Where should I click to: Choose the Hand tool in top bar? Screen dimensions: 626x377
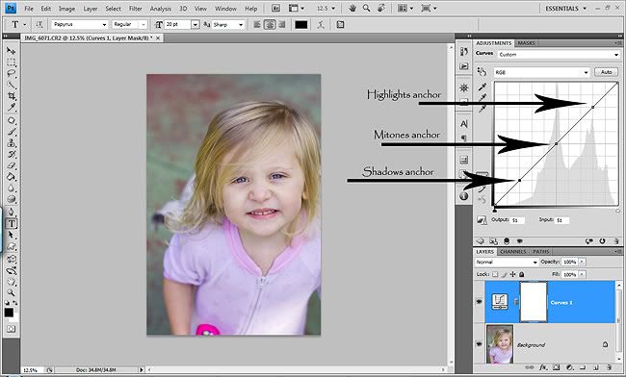(352, 8)
